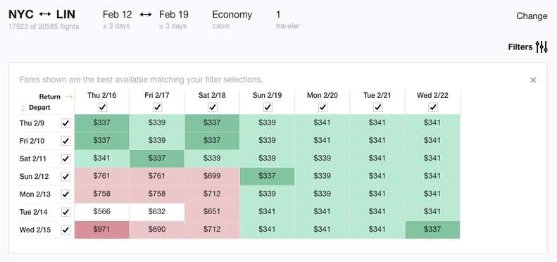Open Filters options
Viewport: 557px width, 262px height.
[520, 47]
